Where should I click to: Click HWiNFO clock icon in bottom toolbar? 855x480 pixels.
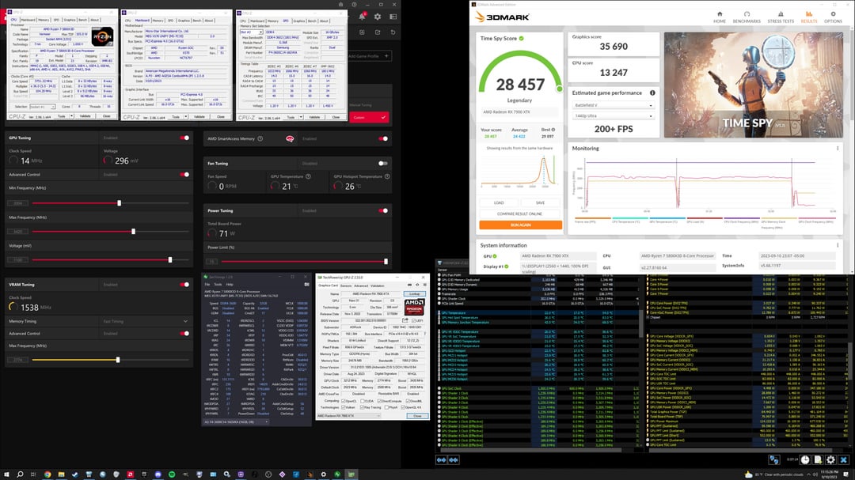pyautogui.click(x=805, y=460)
